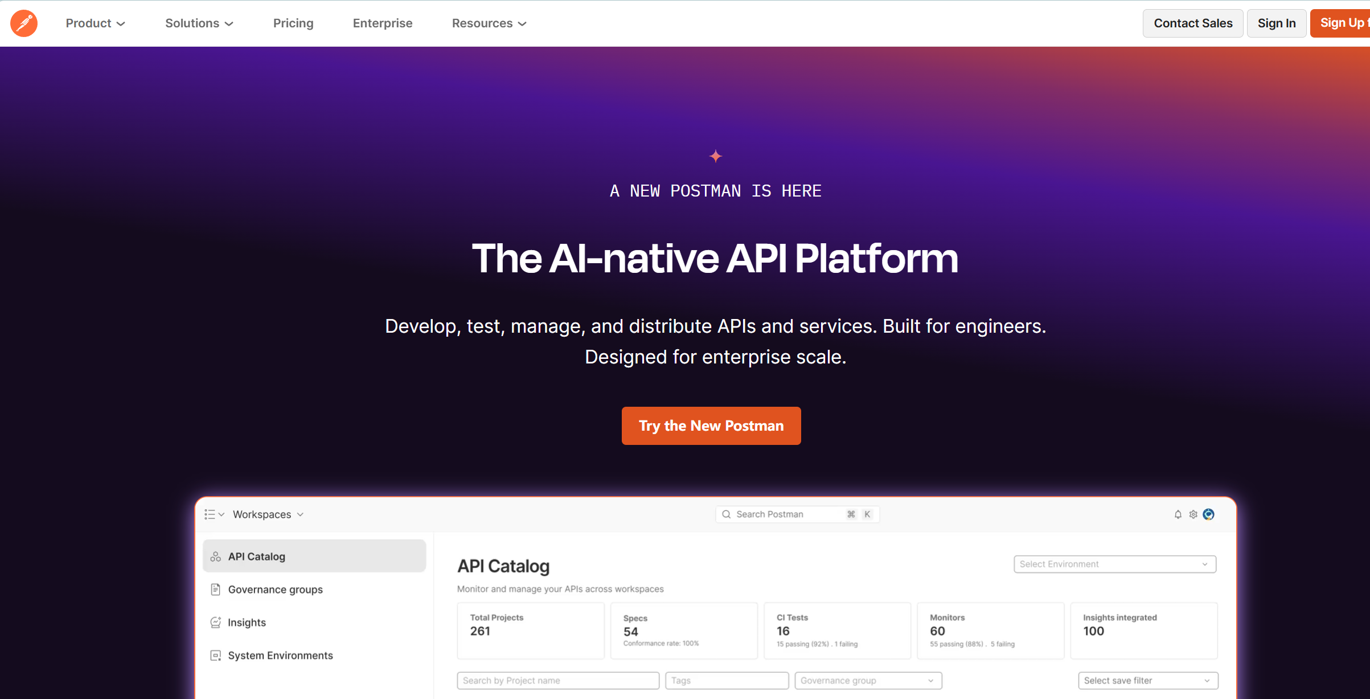Expand the Workspaces dropdown
Image resolution: width=1370 pixels, height=699 pixels.
[x=268, y=514]
